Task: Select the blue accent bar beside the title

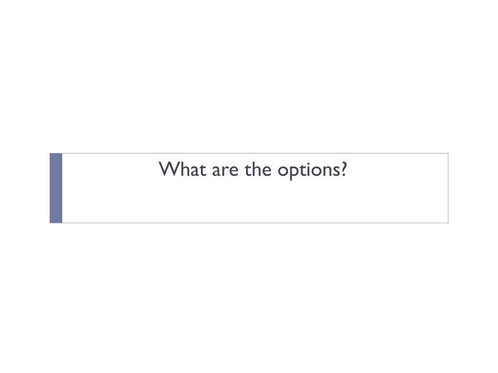Action: [56, 188]
